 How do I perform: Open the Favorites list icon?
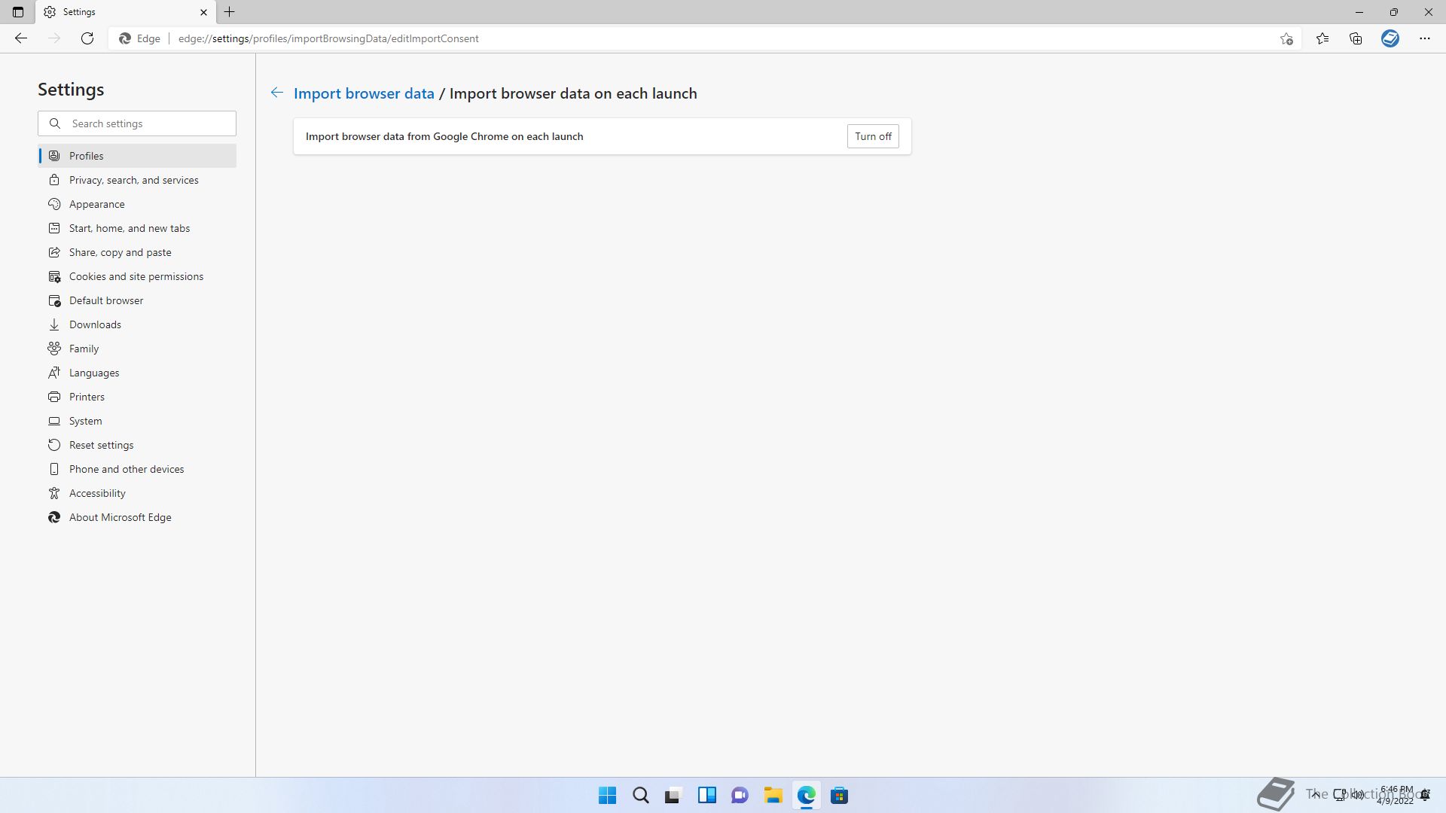click(x=1322, y=38)
